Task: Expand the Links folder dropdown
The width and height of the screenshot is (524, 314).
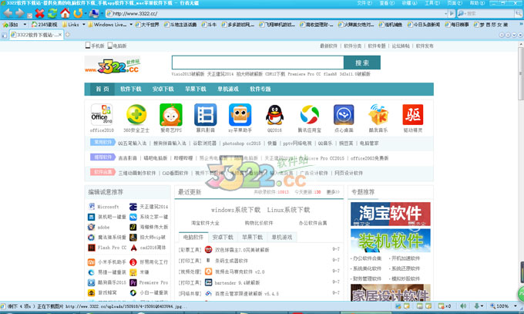Action: (83, 25)
